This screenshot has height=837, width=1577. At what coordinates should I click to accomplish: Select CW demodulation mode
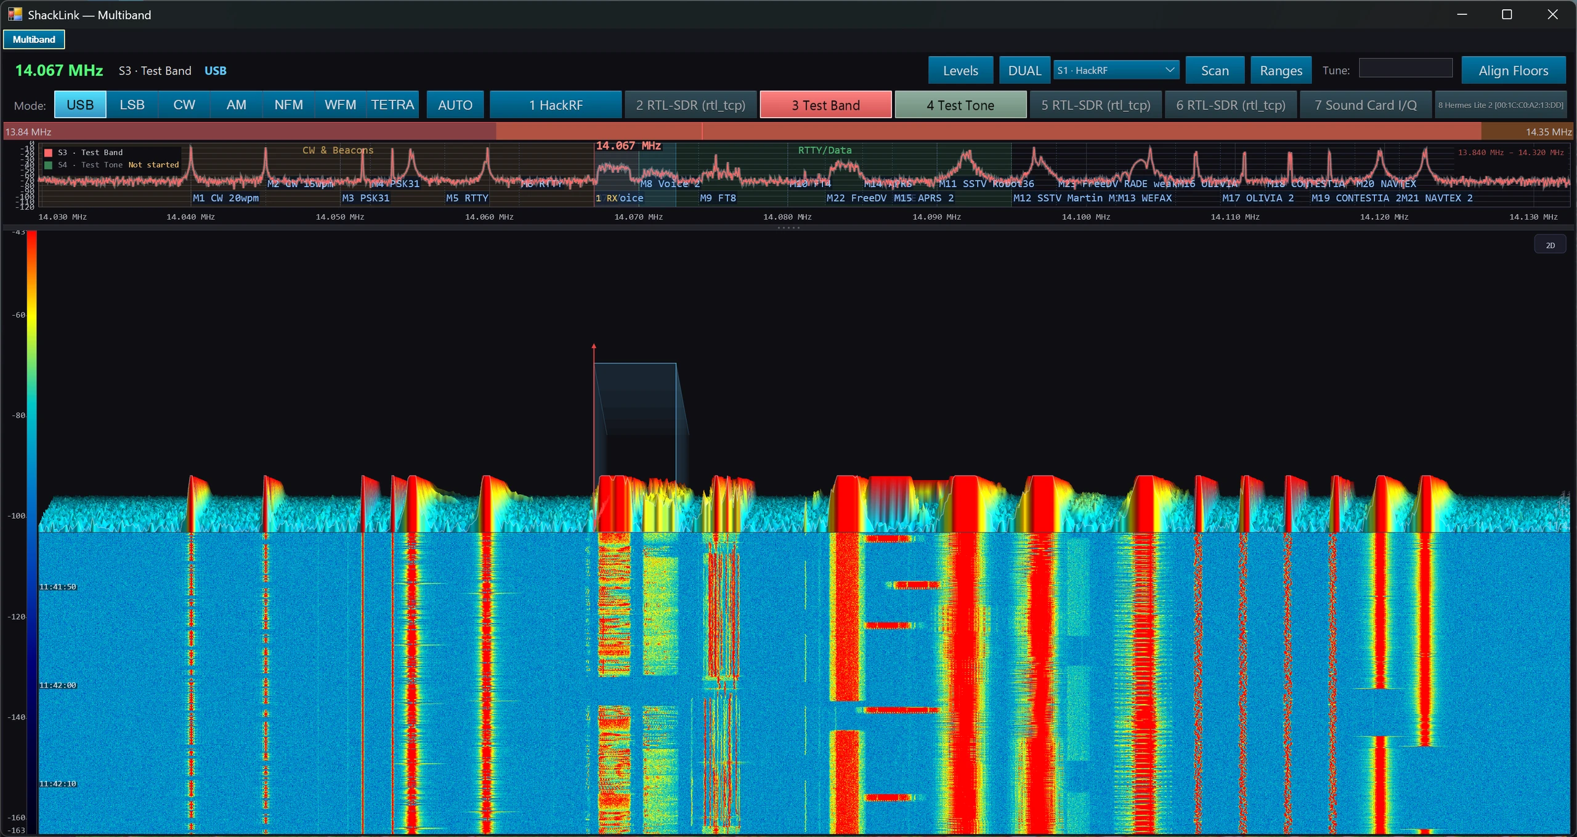click(x=184, y=105)
